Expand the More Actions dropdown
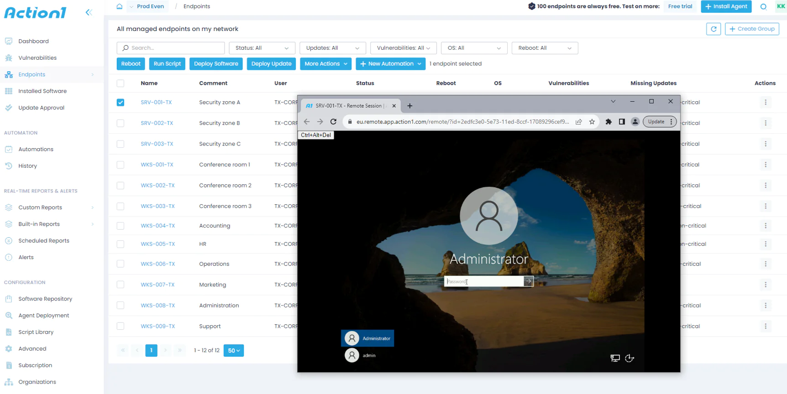The image size is (787, 394). [x=326, y=64]
